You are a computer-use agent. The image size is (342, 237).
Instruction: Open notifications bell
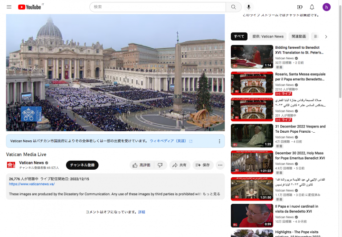coord(312,7)
